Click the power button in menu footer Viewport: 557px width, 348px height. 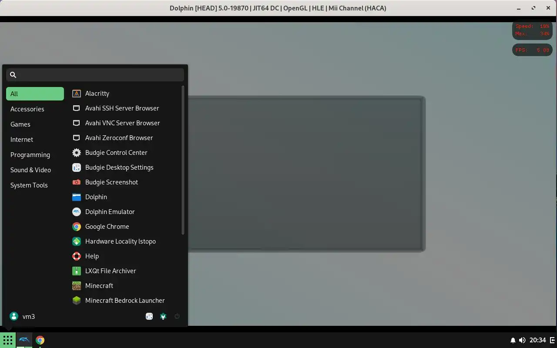point(177,316)
